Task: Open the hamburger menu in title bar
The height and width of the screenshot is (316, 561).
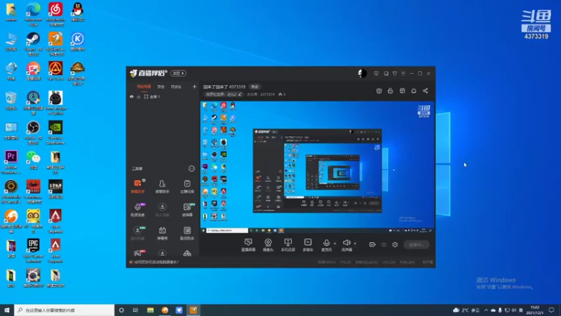Action: [403, 74]
